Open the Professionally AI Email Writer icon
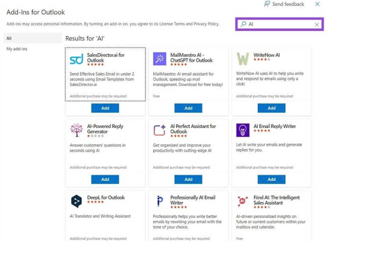Viewport: 367px width, 253px height. pos(160,201)
